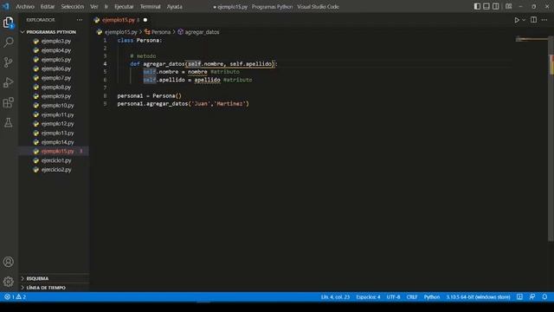554x312 pixels.
Task: Open the Source Control view
Action: [x=9, y=62]
